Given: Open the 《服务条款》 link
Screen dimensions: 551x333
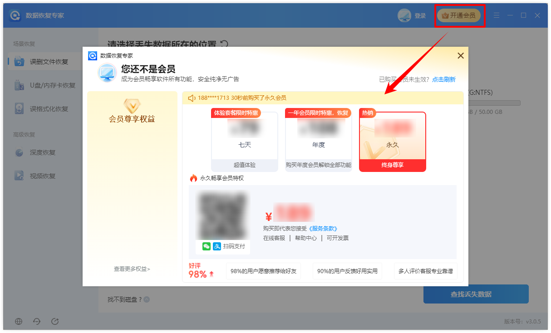Looking at the screenshot, I should 323,229.
